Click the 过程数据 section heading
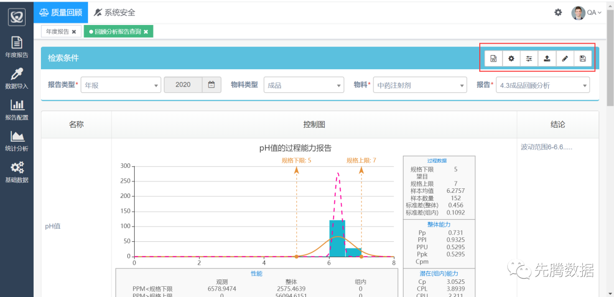Image resolution: width=614 pixels, height=297 pixels. point(437,160)
